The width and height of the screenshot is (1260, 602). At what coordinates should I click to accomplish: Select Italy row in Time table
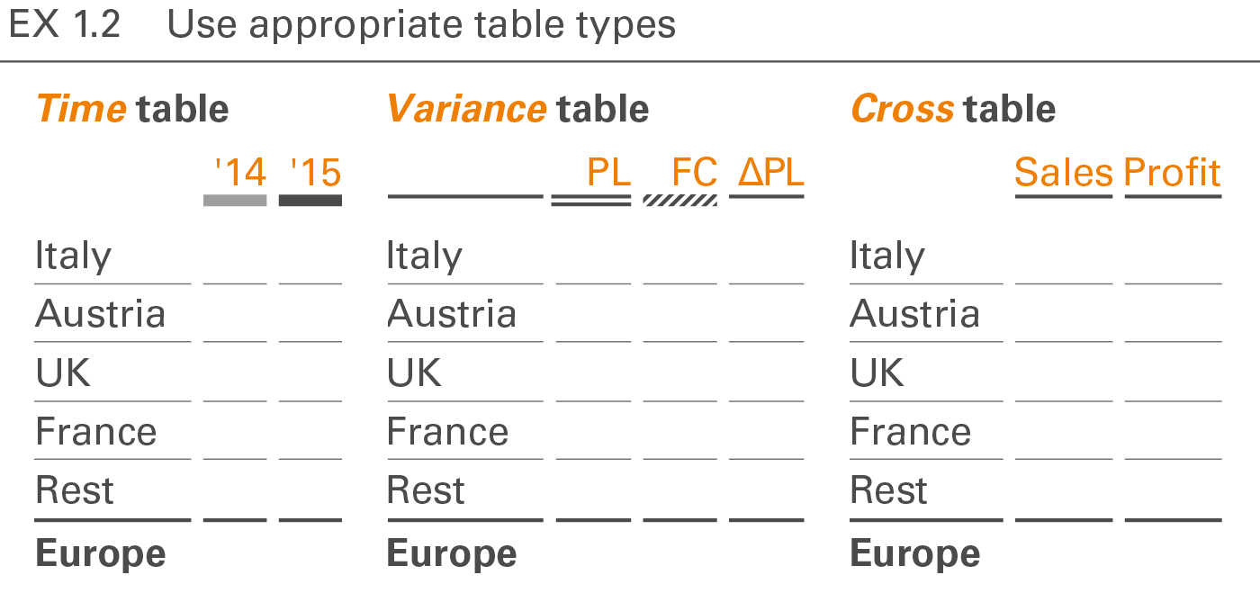[74, 256]
